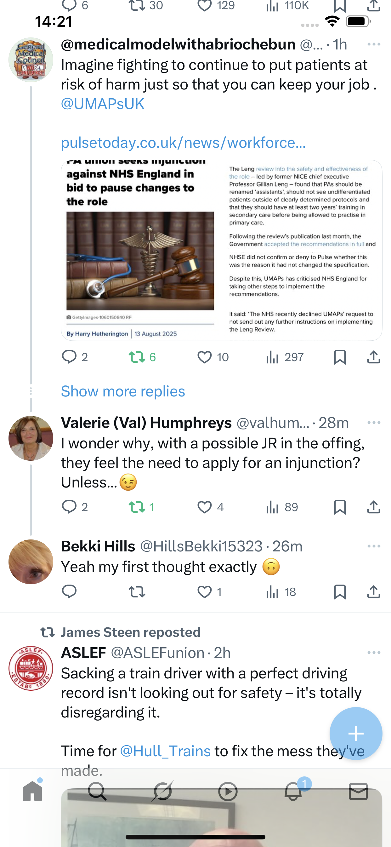Like Valerie Humphreys' reply

click(204, 507)
